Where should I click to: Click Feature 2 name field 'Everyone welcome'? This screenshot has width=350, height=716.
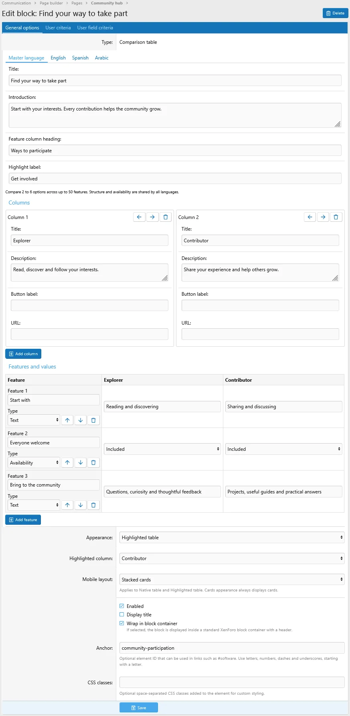pyautogui.click(x=54, y=443)
